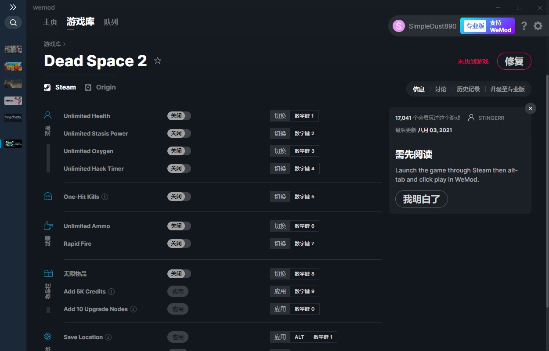Click Add 5K Credits info icon
This screenshot has height=351, width=549.
[112, 291]
